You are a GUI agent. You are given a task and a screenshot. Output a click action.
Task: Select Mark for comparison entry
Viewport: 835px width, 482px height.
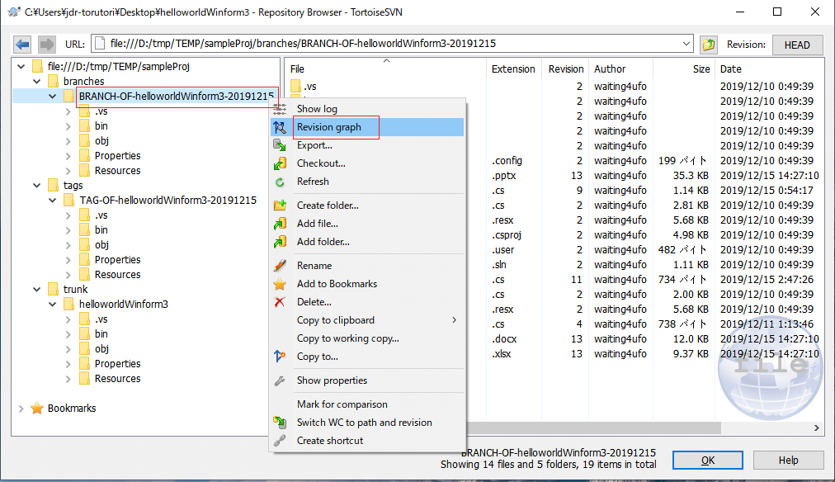point(367,404)
